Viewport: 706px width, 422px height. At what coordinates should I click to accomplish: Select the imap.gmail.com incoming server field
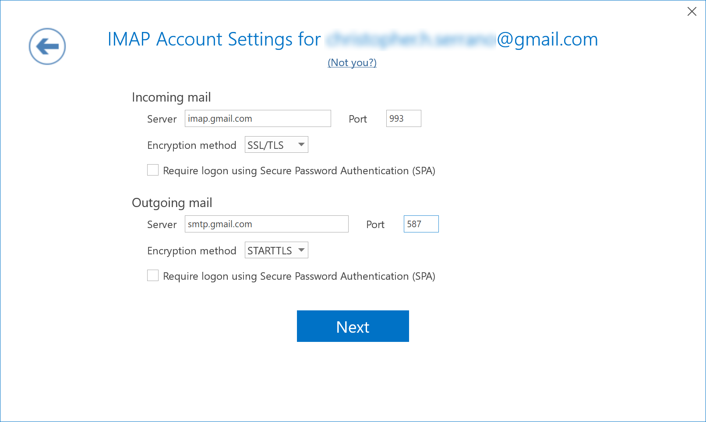258,119
